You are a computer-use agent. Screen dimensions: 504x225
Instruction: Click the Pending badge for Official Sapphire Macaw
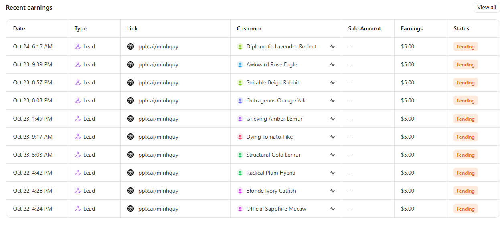[466, 209]
